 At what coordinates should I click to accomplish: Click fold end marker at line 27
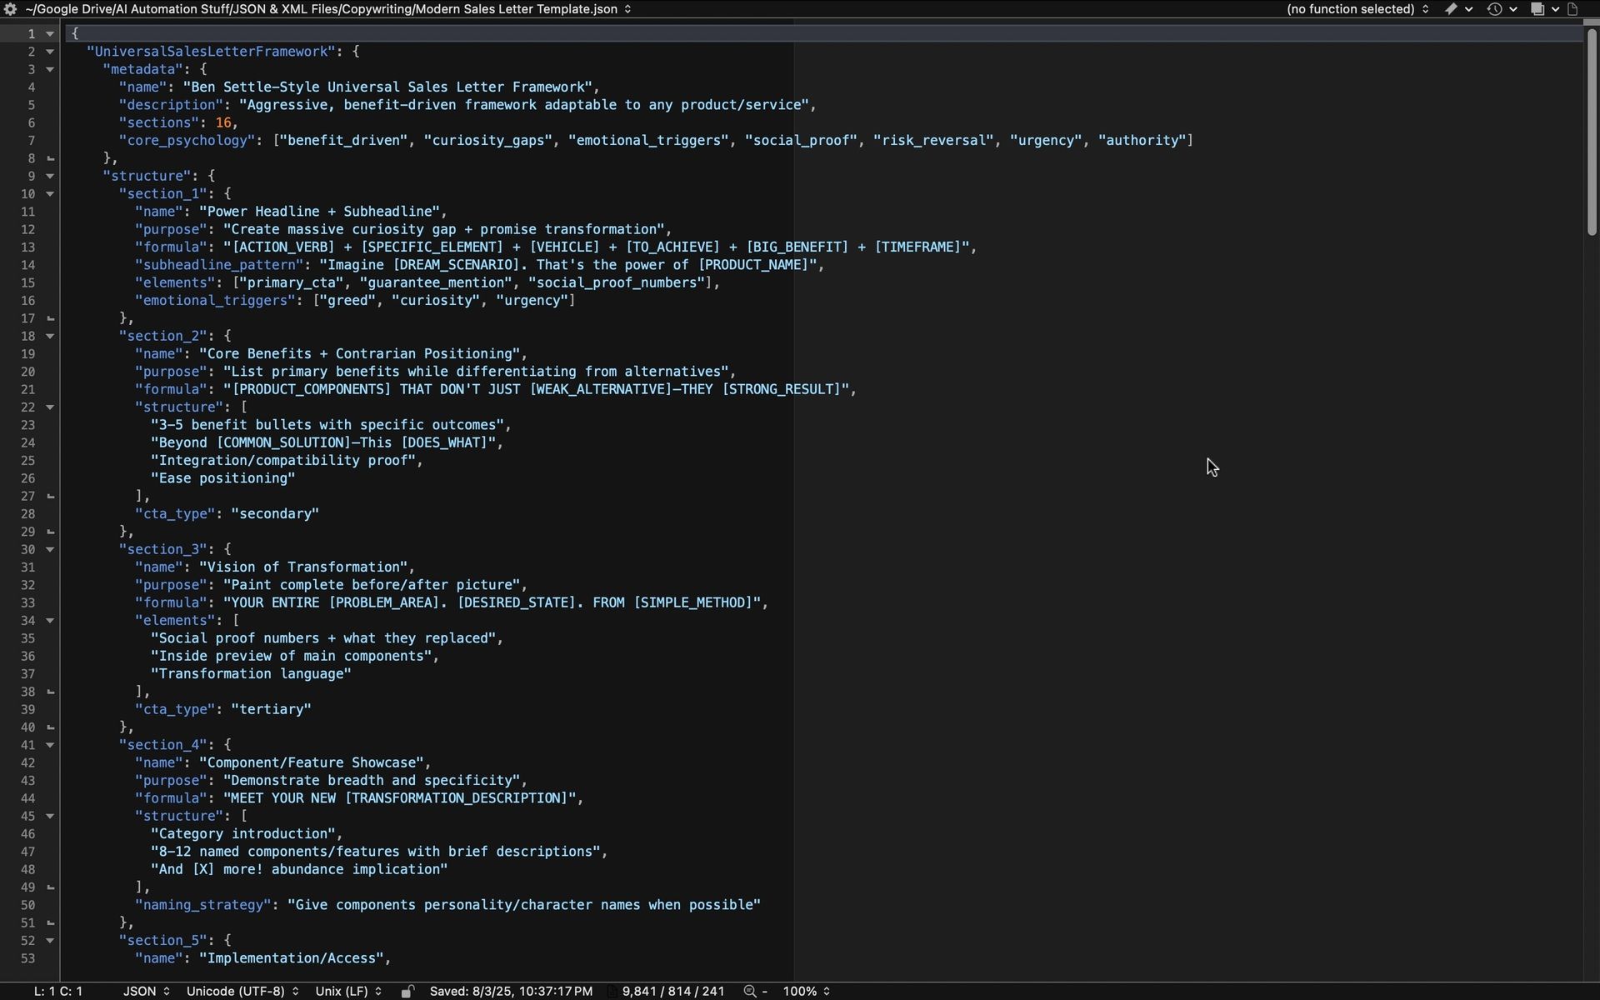tap(50, 496)
